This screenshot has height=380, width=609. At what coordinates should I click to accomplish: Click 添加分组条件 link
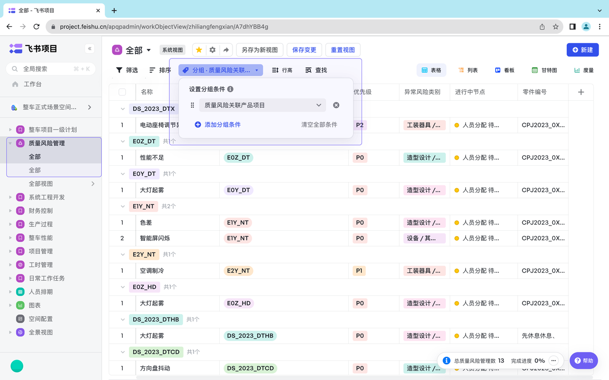217,124
